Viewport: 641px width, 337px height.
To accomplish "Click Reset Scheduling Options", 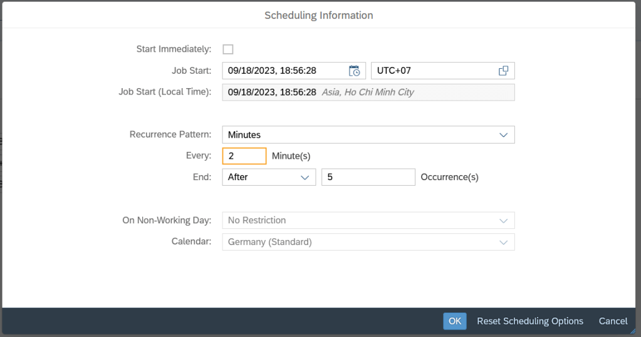I will click(x=529, y=321).
